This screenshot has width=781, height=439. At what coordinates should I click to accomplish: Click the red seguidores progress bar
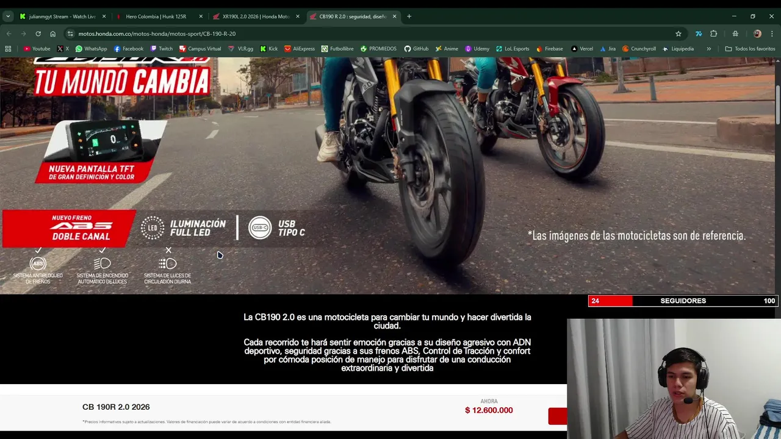tap(610, 301)
